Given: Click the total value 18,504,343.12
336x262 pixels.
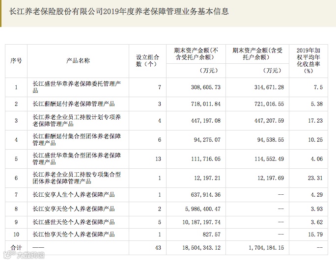Looking at the screenshot, I should [x=201, y=248].
